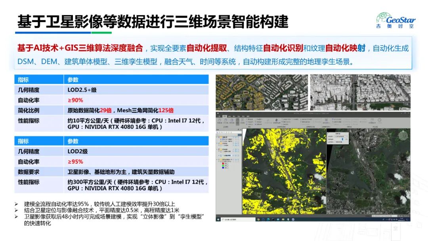Click the blue slider handle in the floating dialog
The image size is (428, 241).
[342, 139]
